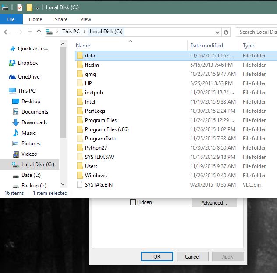Click the Search Local Disk field
The width and height of the screenshot is (277, 273).
pos(256,32)
